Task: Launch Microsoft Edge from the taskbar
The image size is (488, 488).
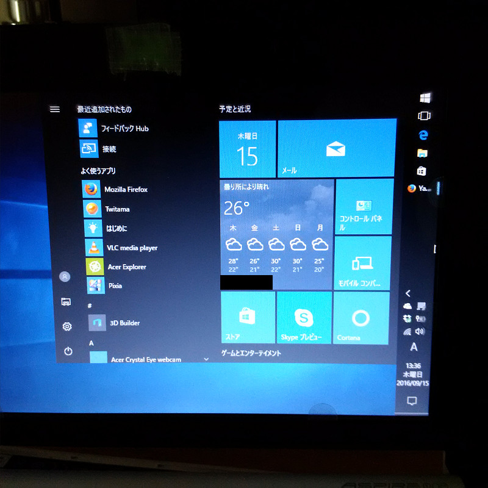Action: click(423, 135)
